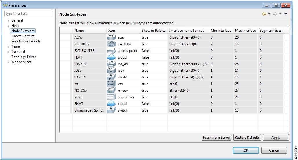Expand the General tree node
Screen dimensions: 298x160
8,21
